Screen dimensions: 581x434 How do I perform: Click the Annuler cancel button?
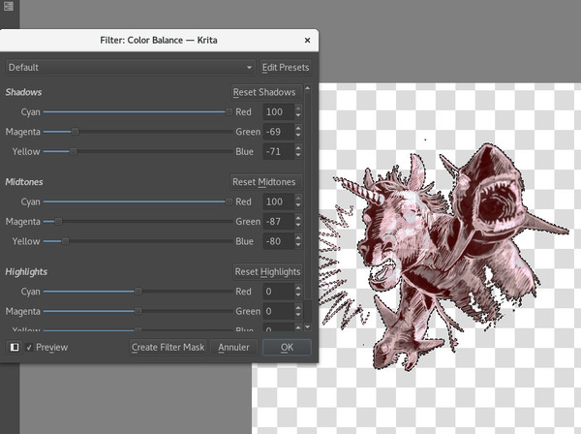click(x=233, y=347)
